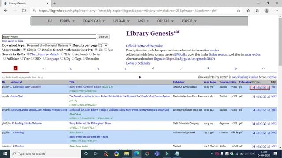Viewport: 282px width, 158px height.
Task: Click the Harry Potter search input field
Action: coord(49,36)
